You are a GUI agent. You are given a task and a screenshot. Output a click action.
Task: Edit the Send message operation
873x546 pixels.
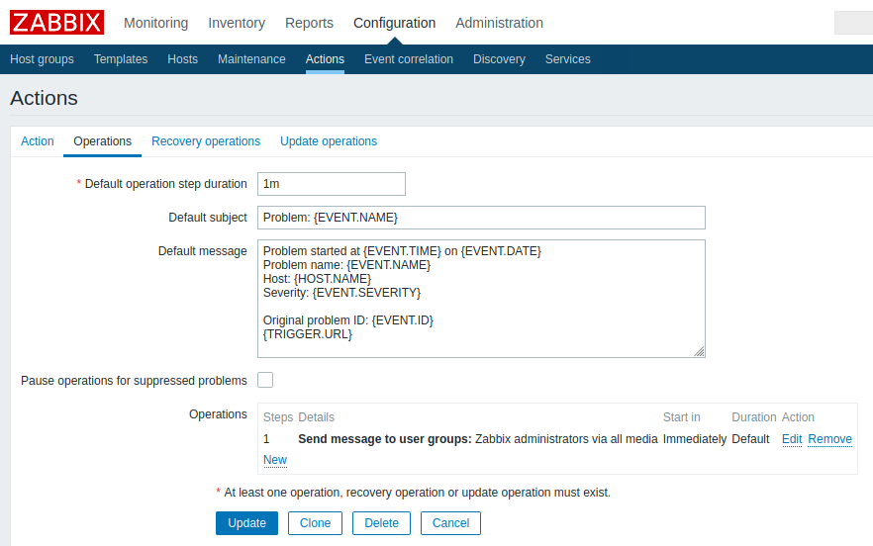click(x=792, y=439)
